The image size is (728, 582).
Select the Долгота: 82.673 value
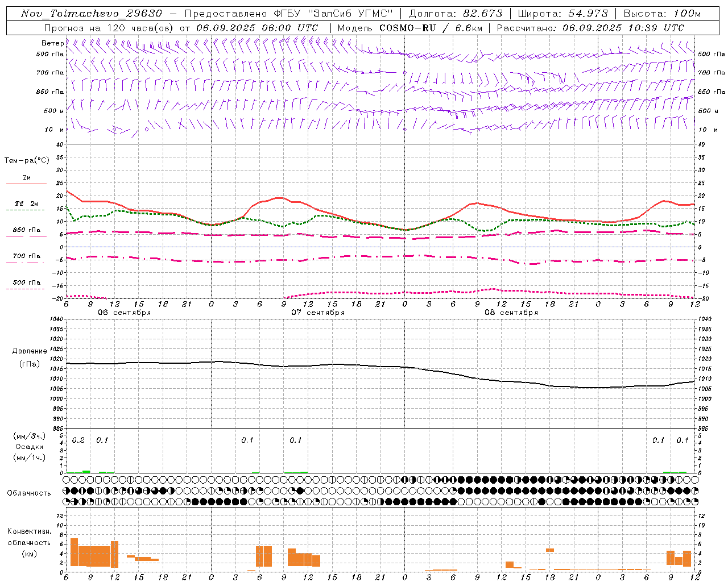pyautogui.click(x=456, y=14)
